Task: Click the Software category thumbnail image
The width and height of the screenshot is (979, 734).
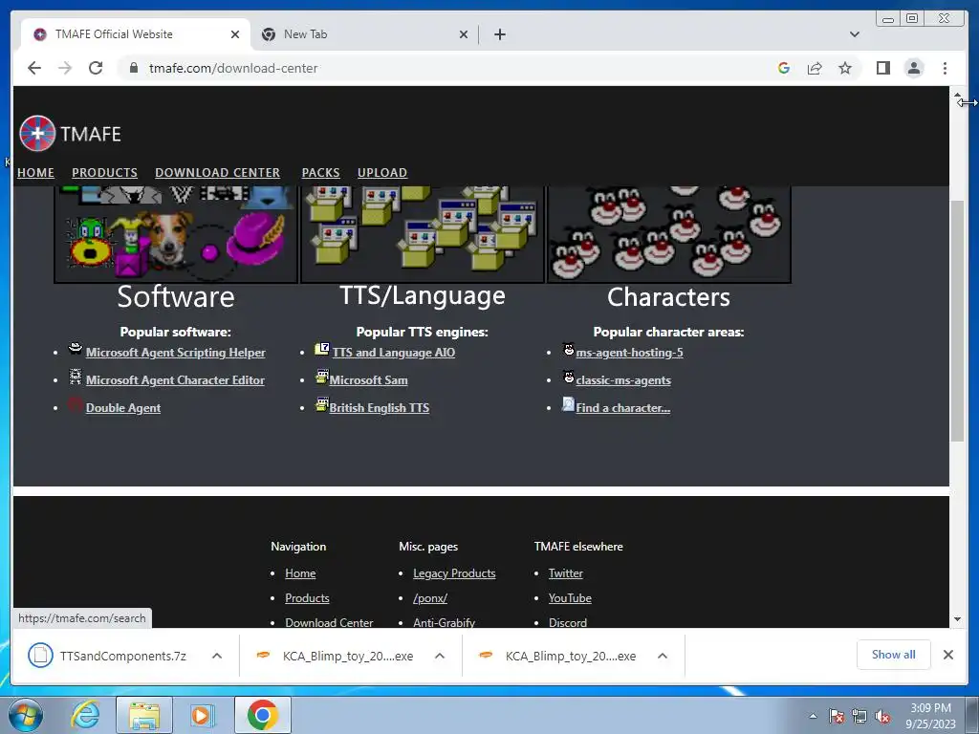Action: coord(176,234)
